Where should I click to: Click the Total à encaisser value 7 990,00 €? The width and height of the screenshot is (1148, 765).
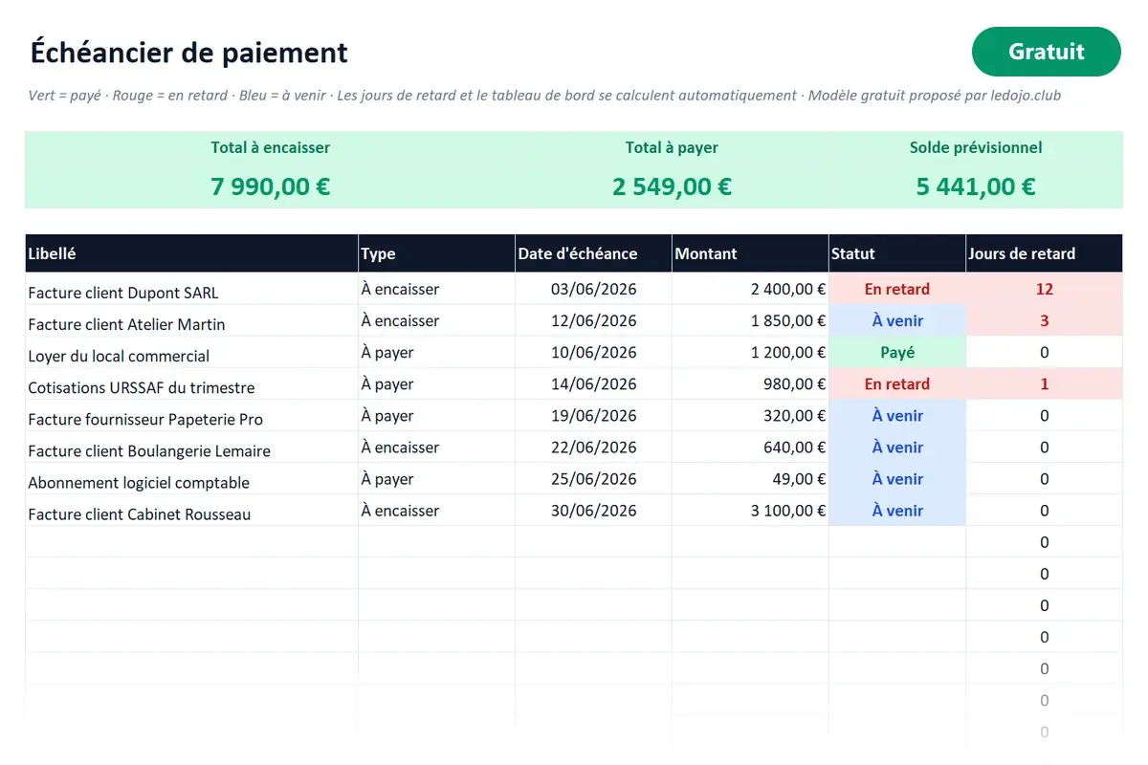(271, 186)
